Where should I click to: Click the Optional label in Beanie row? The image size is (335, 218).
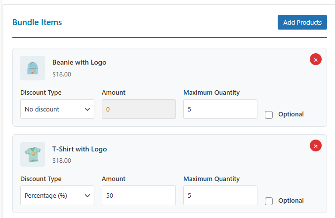pyautogui.click(x=291, y=114)
